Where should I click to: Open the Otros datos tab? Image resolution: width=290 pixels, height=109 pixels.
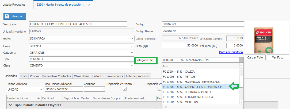coord(82,76)
